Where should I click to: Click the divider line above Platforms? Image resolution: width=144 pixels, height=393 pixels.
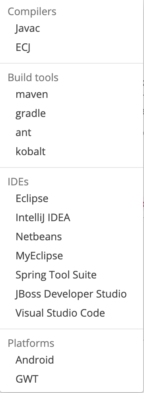tap(71, 329)
